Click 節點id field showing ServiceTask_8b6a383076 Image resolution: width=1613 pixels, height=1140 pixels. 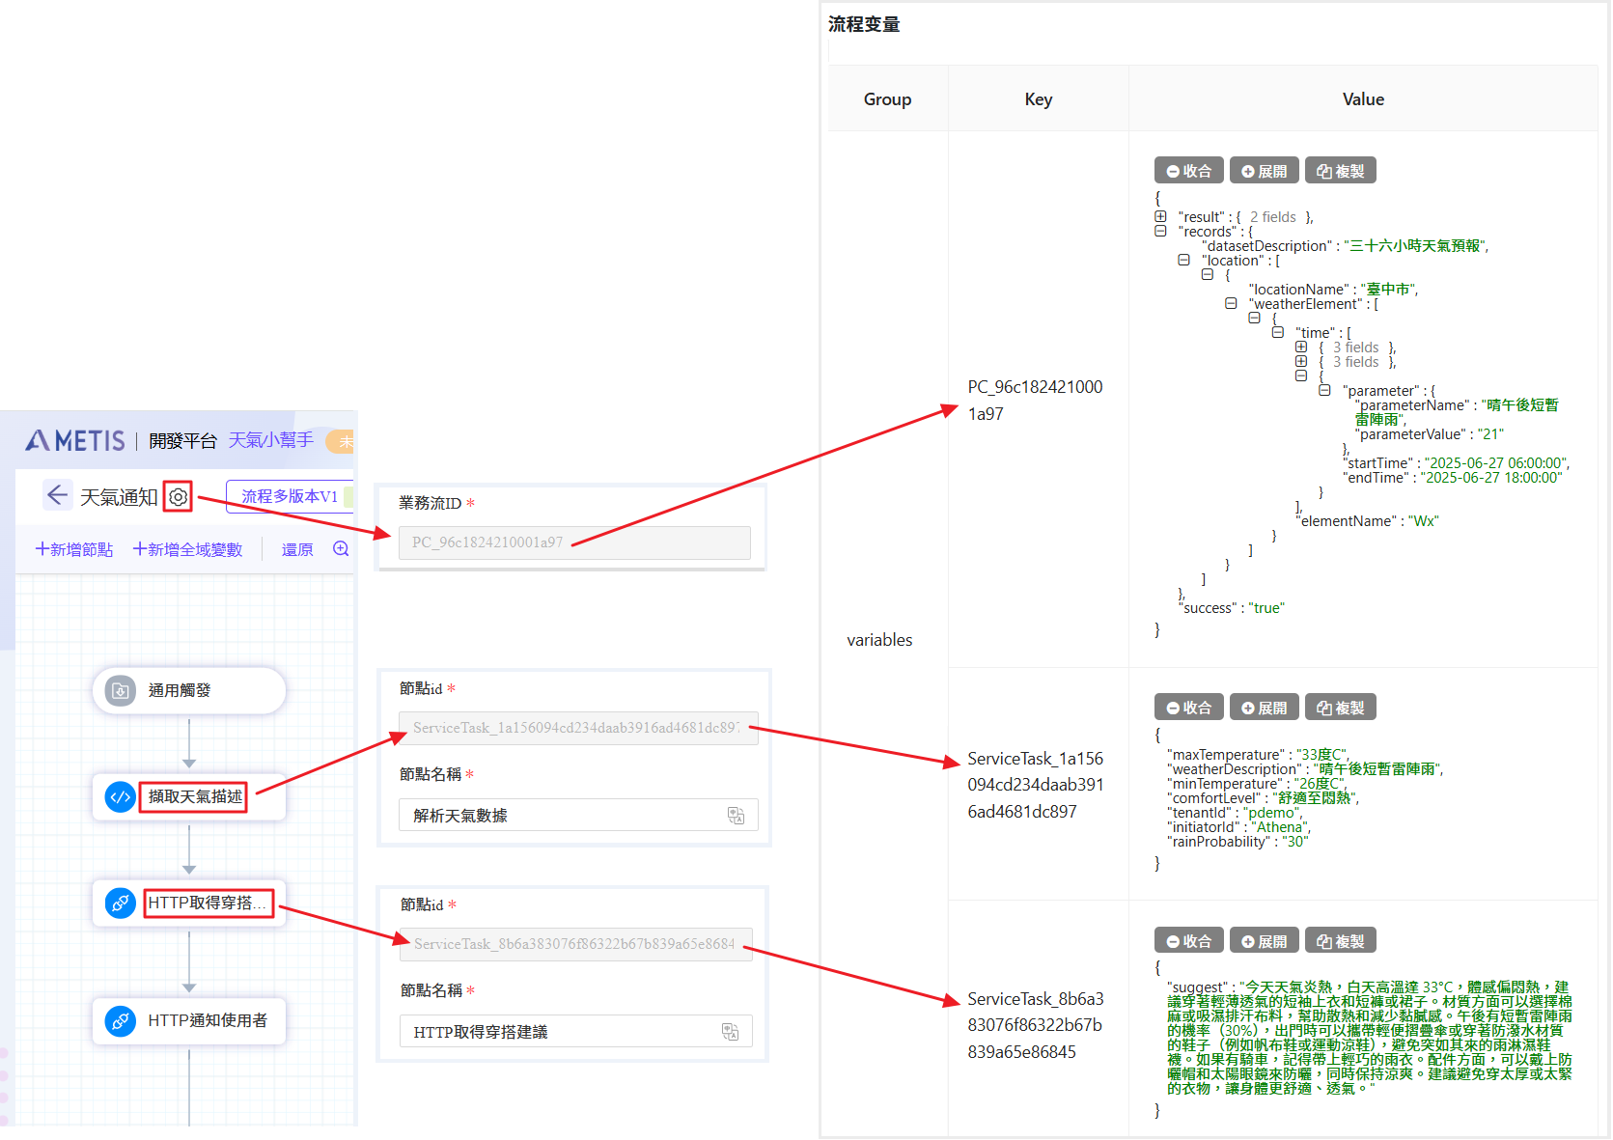click(x=576, y=944)
